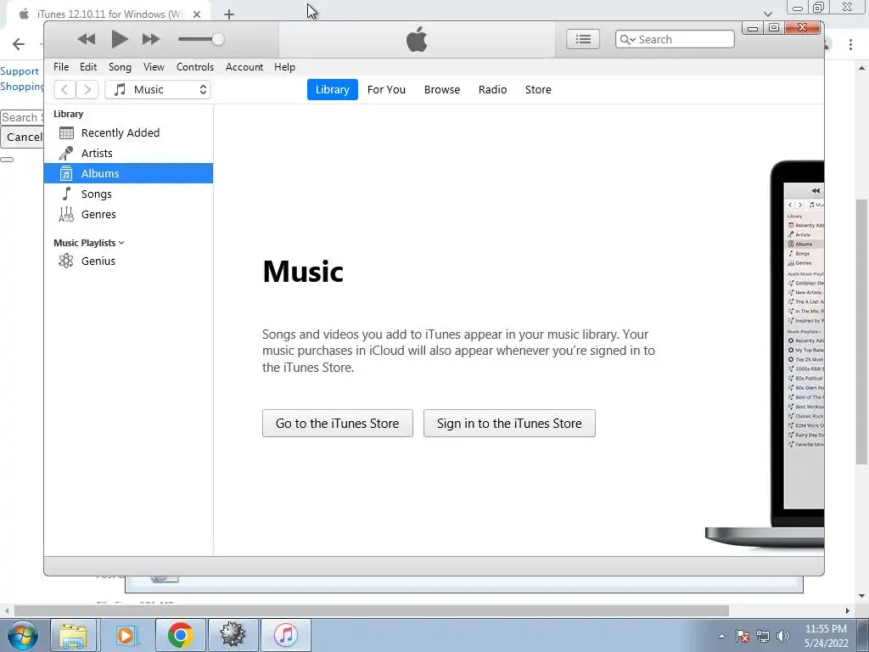
Task: Click the Albums icon in sidebar
Action: pyautogui.click(x=66, y=173)
